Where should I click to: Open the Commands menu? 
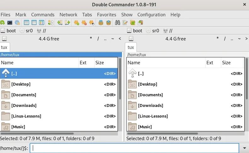click(43, 15)
